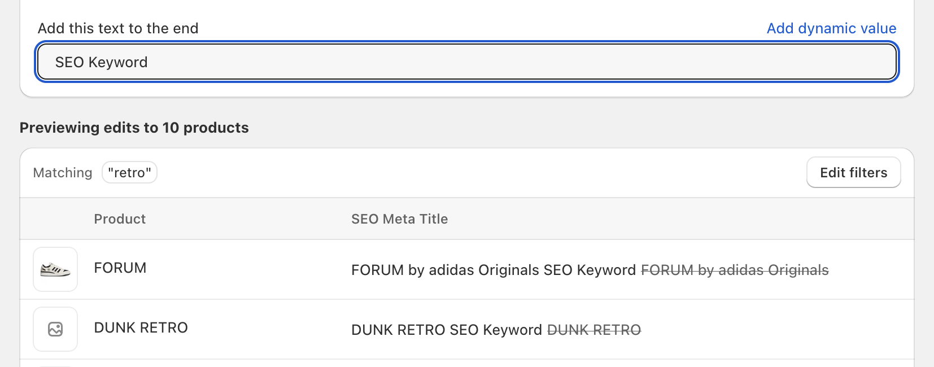Click the new DUNK RETRO SEO Keyword title
This screenshot has width=934, height=367.
(x=447, y=330)
